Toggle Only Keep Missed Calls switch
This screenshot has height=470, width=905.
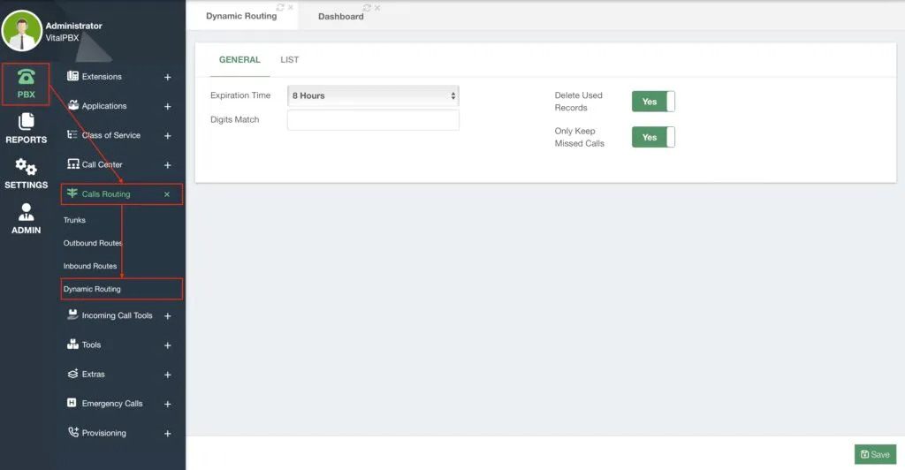pos(653,137)
